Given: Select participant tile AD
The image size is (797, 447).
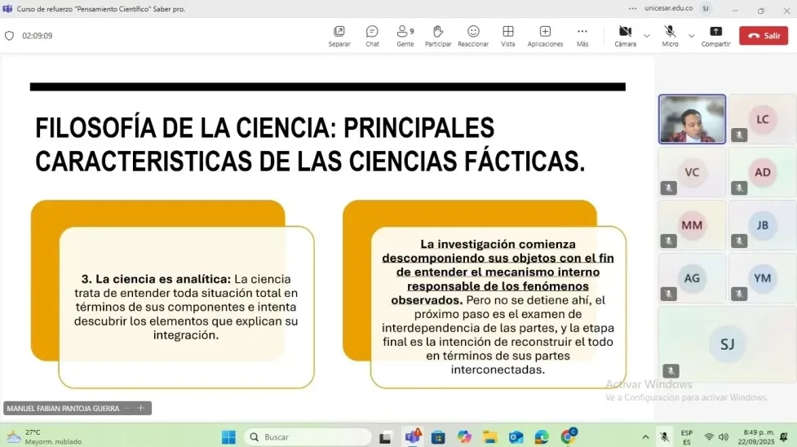Looking at the screenshot, I should 763,172.
